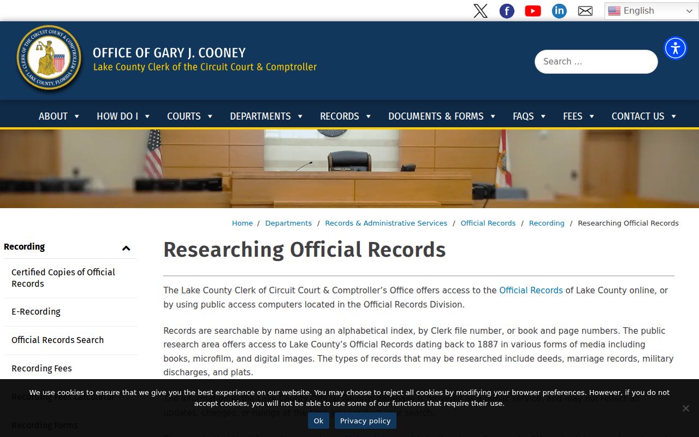Image resolution: width=699 pixels, height=437 pixels.
Task: Dismiss the cookie notice with X
Action: click(686, 408)
